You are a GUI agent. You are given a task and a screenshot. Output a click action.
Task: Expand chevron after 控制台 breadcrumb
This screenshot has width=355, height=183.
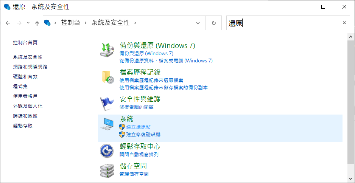(x=86, y=23)
